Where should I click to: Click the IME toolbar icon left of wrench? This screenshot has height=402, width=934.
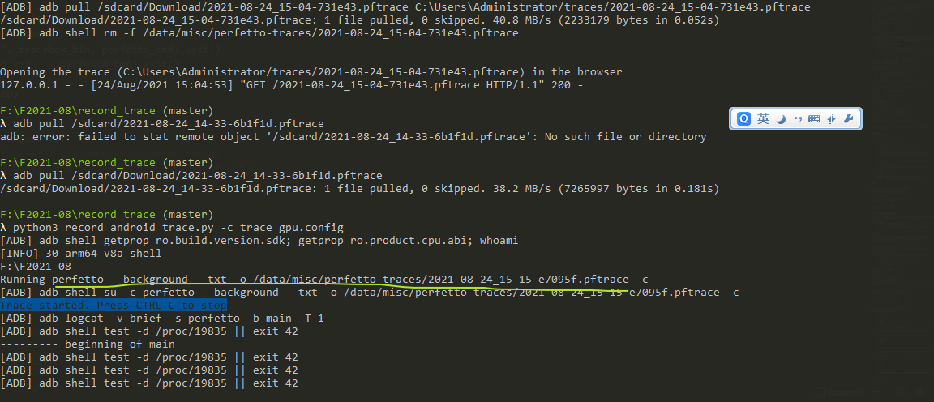[x=832, y=119]
